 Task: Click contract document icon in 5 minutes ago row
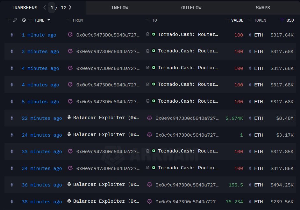click(x=148, y=101)
